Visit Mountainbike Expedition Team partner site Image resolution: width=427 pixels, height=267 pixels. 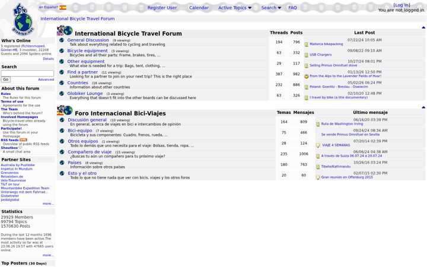tap(25, 188)
